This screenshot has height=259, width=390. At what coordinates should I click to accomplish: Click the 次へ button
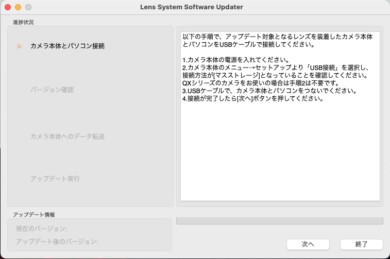pyautogui.click(x=308, y=245)
